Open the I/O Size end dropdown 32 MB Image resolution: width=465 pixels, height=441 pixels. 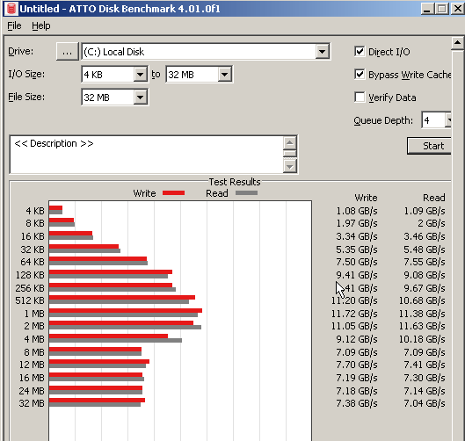coord(224,75)
